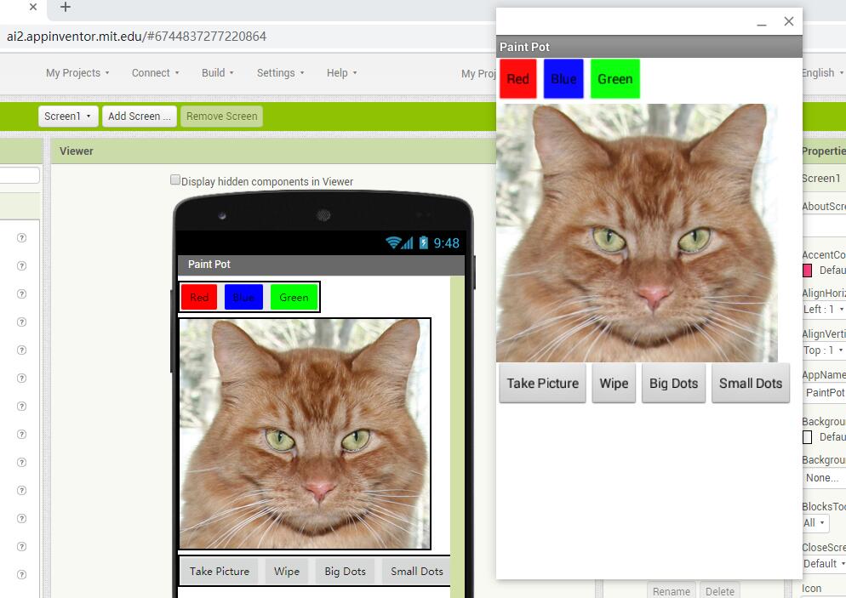846x598 pixels.
Task: Tap Wipe in the Paint Pot app window
Action: pos(614,384)
